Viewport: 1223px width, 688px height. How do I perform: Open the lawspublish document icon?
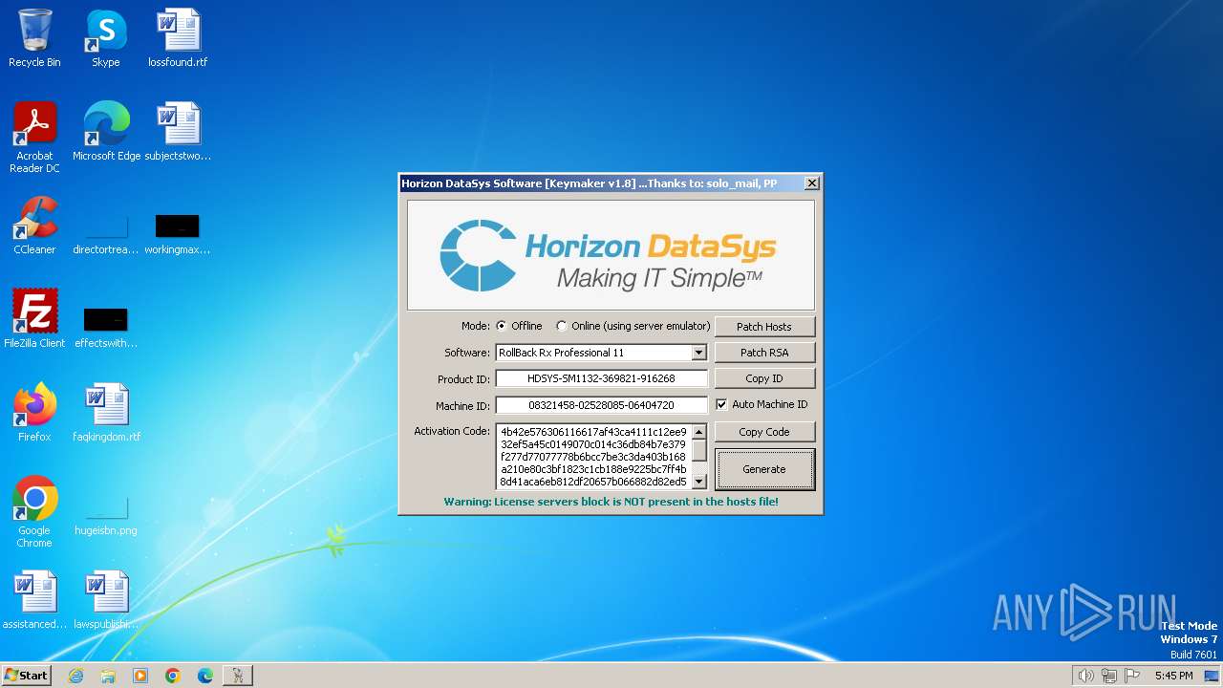pos(106,599)
